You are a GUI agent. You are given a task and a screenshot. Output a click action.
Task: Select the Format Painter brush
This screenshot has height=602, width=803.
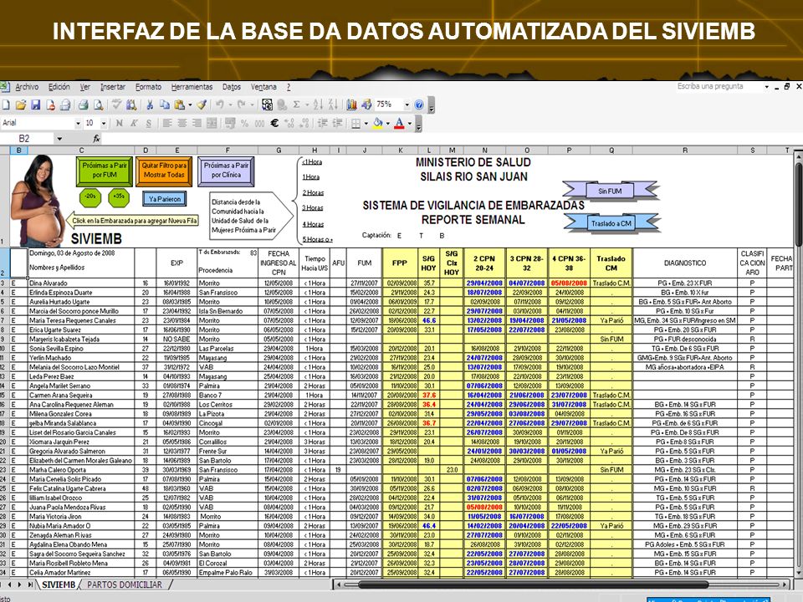point(202,105)
